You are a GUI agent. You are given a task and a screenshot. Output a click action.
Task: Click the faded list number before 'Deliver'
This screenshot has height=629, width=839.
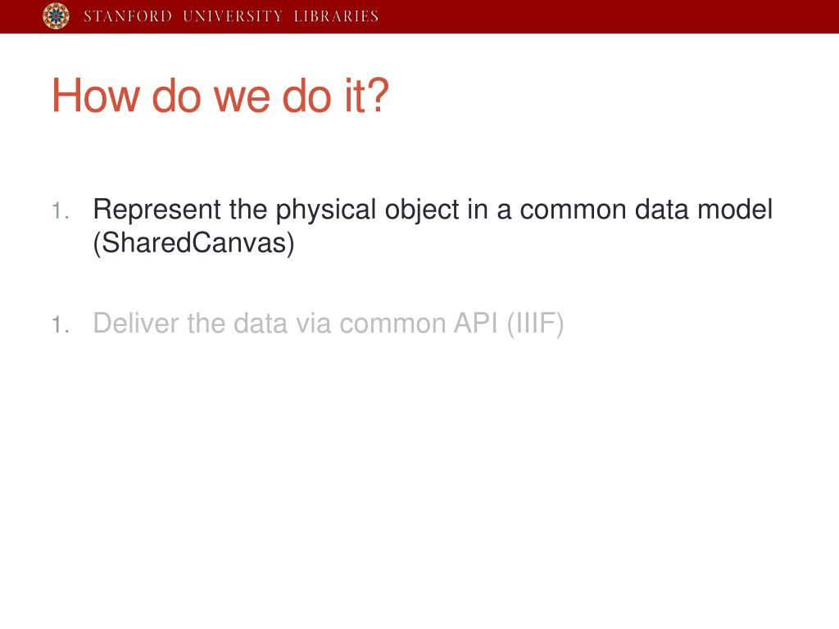(x=61, y=324)
